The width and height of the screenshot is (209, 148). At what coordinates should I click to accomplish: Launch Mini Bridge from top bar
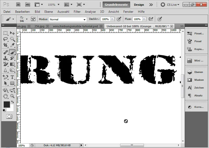pos(28,5)
